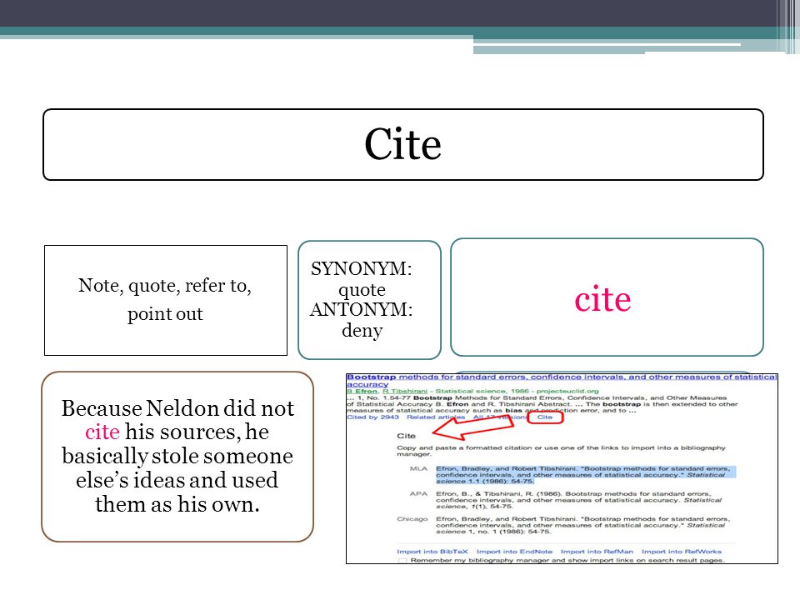This screenshot has height=600, width=800.
Task: Open author link 'R Tibshirani'
Action: 405,392
